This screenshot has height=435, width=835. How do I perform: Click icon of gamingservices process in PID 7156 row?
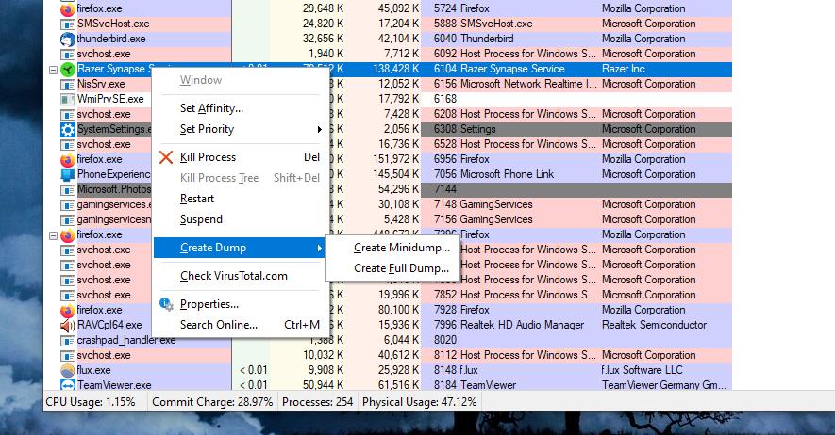point(68,219)
